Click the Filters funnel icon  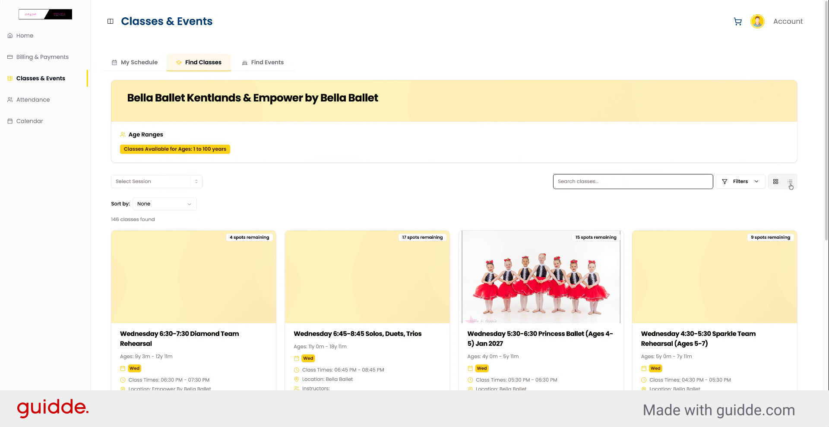(x=725, y=182)
